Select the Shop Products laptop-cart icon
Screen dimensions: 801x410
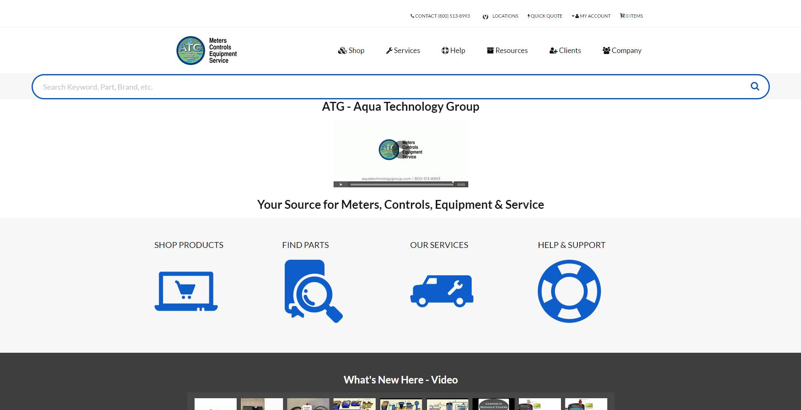(x=186, y=291)
